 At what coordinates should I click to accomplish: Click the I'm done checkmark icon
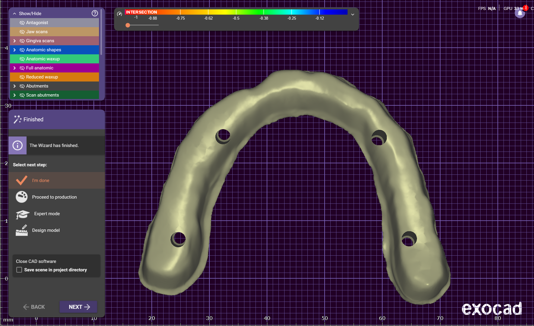point(22,181)
